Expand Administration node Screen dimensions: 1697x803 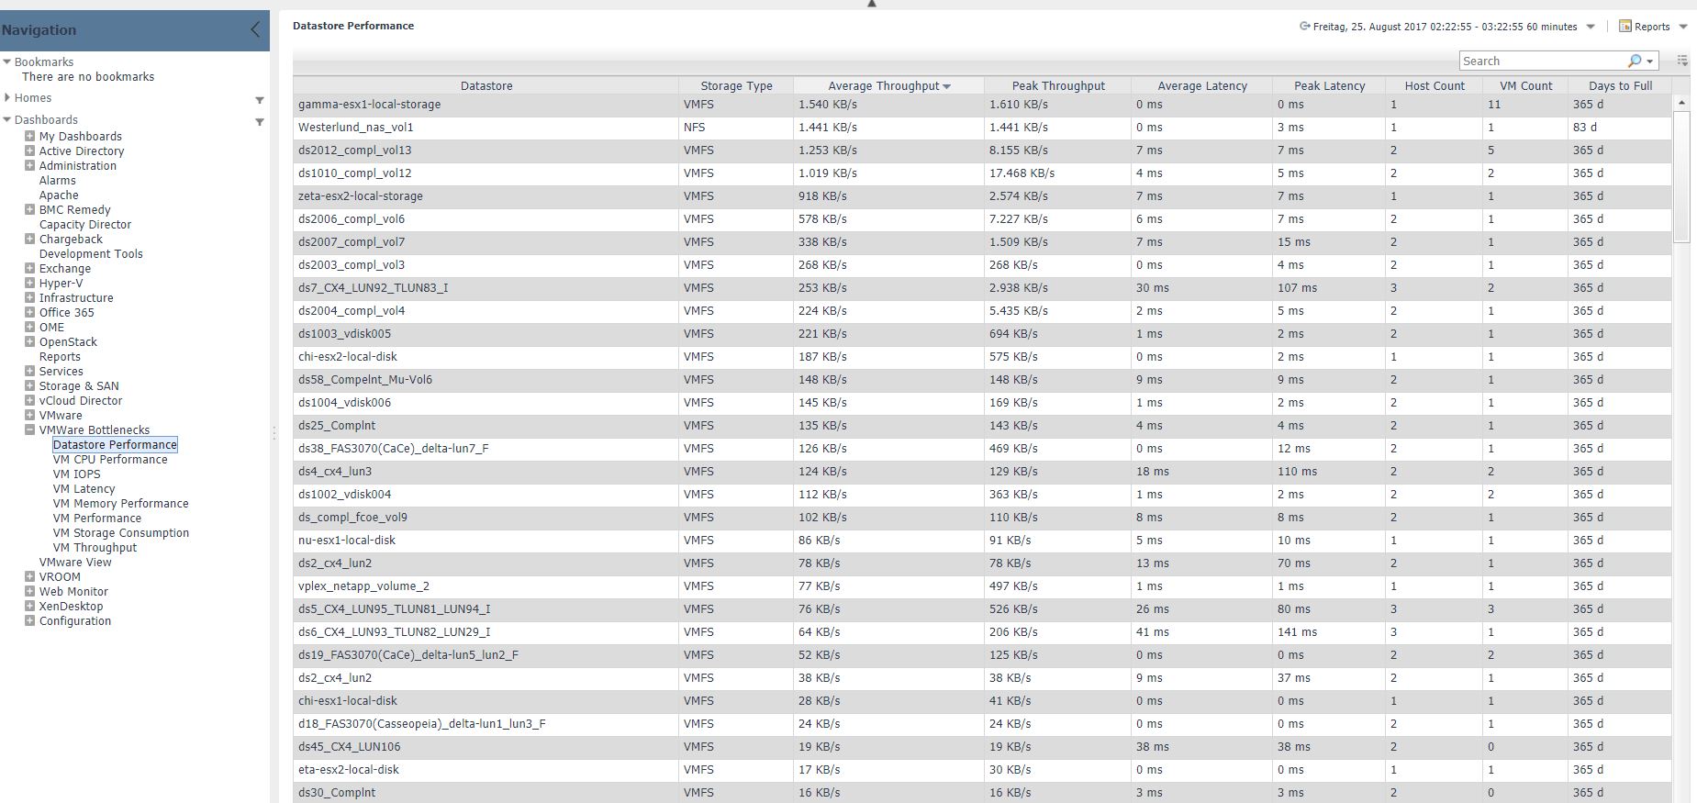coord(29,165)
